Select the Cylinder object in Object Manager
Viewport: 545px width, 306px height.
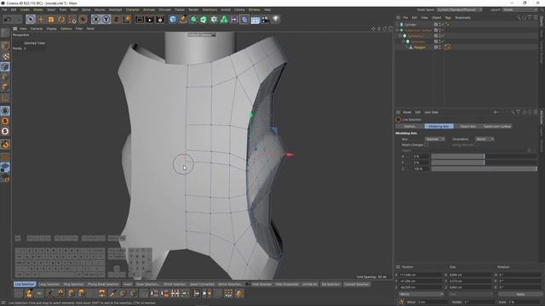(410, 25)
